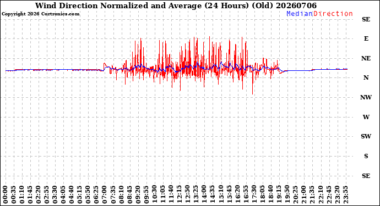Click the 08:10 time label
This screenshot has width=380, height=206.
point(121,195)
